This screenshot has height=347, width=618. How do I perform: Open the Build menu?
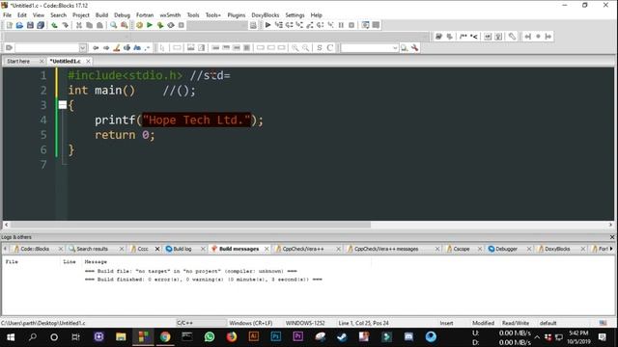pos(101,15)
